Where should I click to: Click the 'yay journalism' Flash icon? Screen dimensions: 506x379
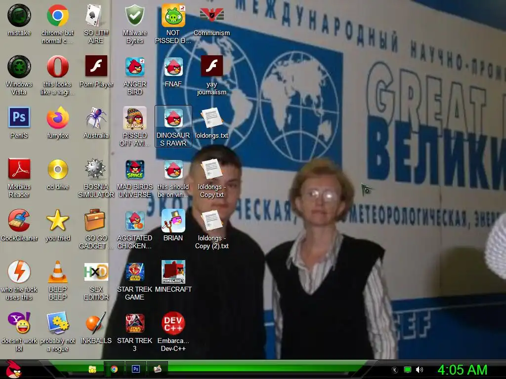211,66
